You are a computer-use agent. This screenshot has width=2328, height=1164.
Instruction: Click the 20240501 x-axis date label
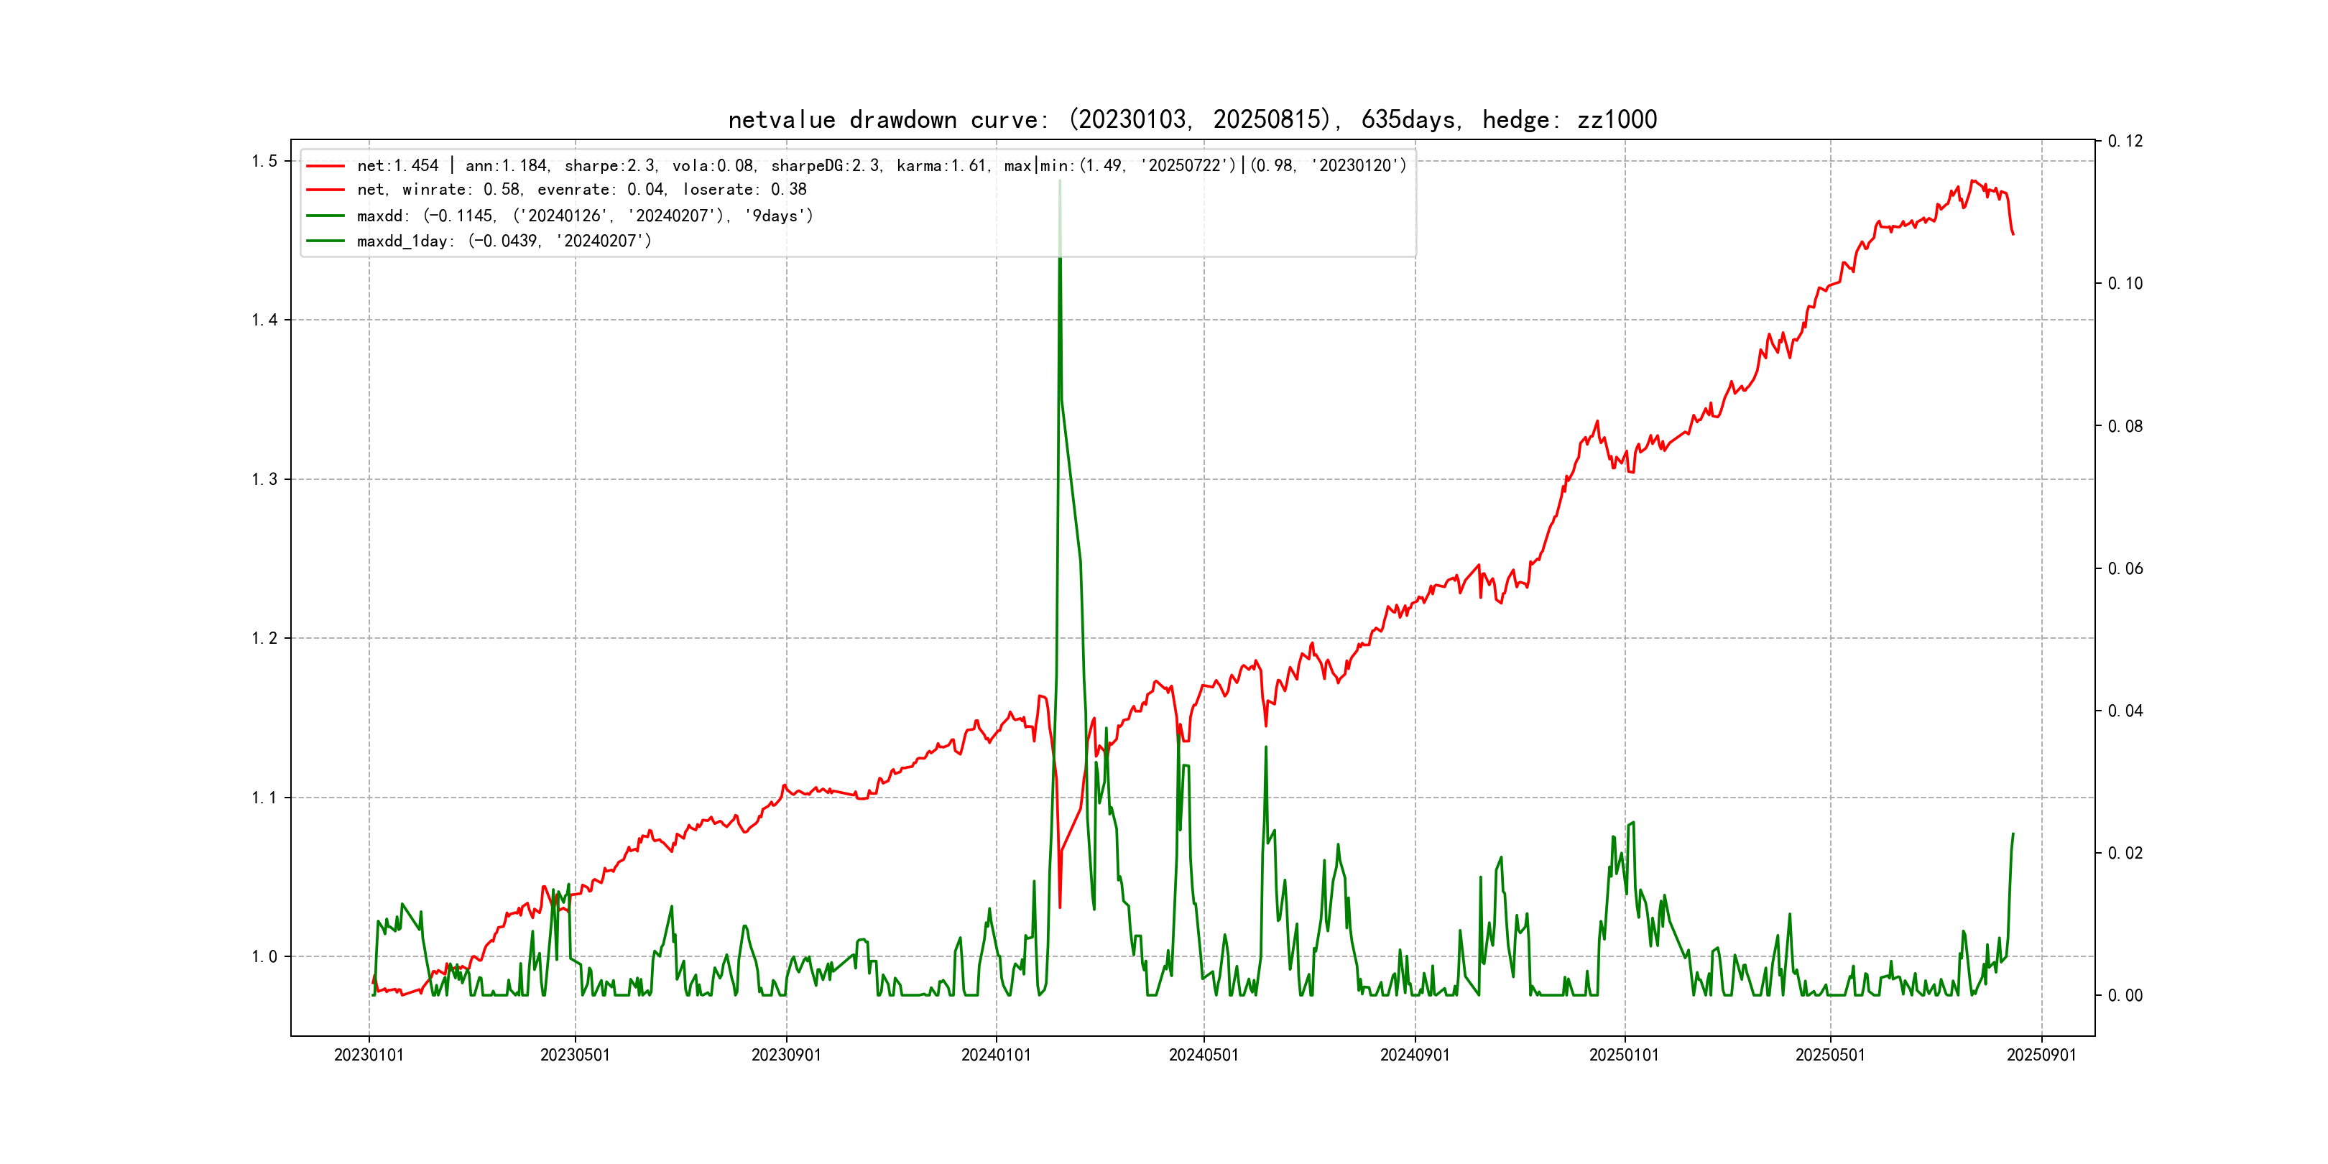coord(1204,1056)
